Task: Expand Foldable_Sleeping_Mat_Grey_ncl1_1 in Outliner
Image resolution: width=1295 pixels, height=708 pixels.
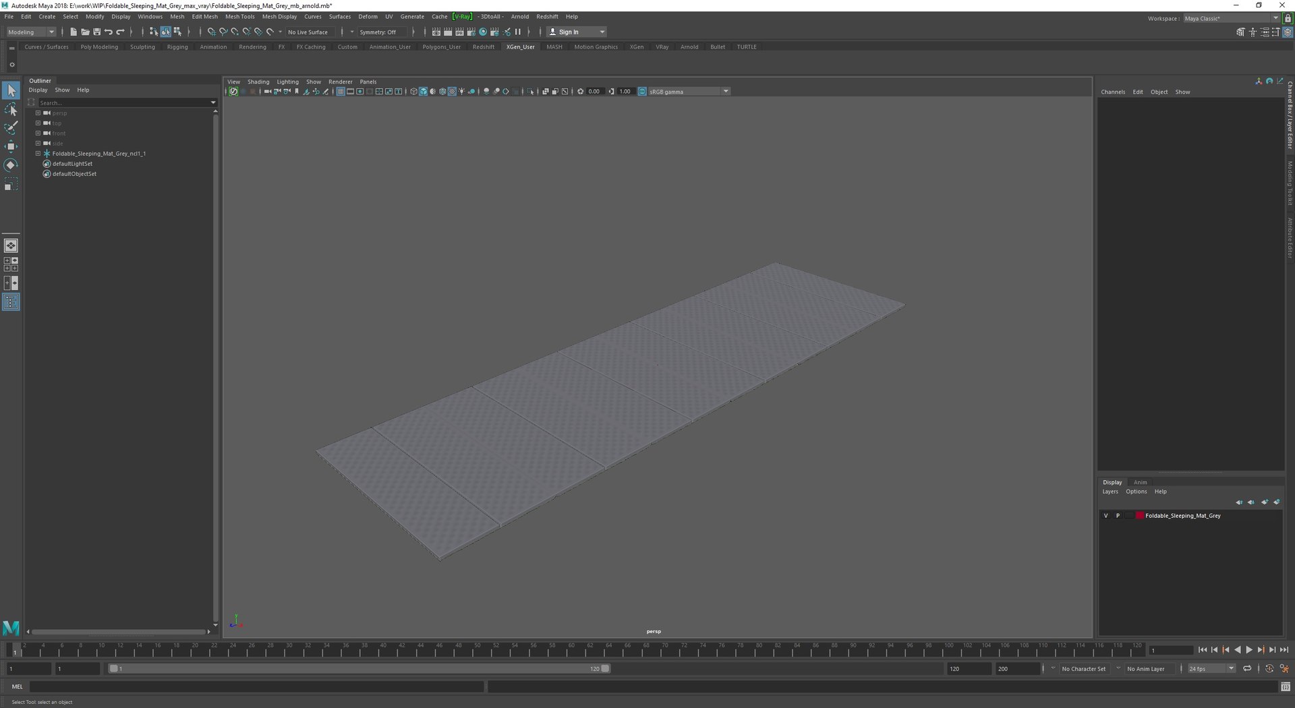Action: pos(38,154)
